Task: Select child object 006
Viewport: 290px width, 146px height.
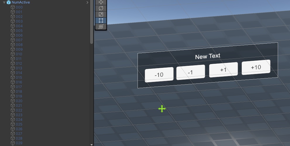Action: tap(19, 35)
